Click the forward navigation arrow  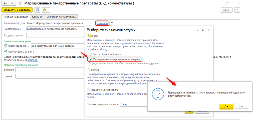point(12,3)
